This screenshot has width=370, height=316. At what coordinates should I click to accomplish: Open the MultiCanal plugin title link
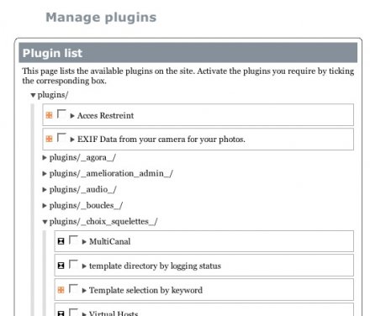pyautogui.click(x=109, y=241)
